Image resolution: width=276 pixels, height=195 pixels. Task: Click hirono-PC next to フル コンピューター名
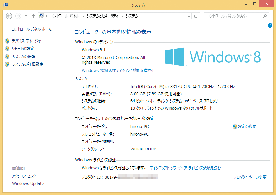point(139,134)
